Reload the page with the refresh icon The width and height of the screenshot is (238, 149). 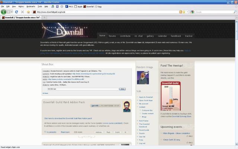tap(16, 12)
